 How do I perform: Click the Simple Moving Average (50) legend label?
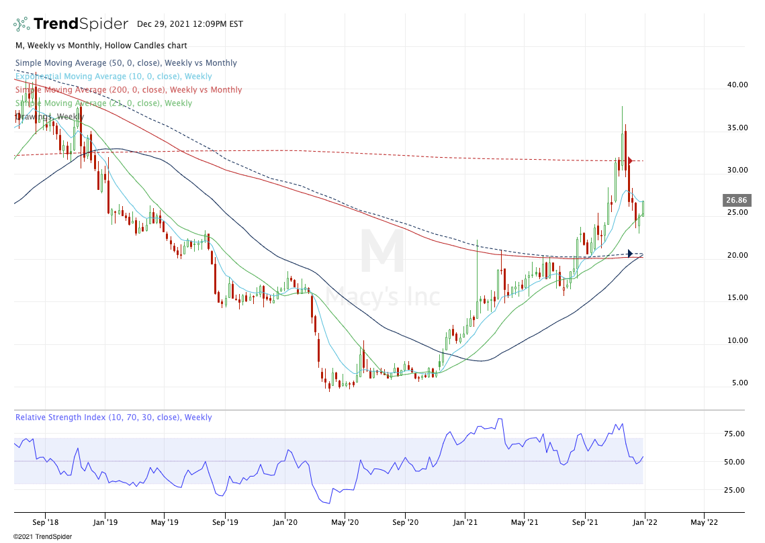point(126,63)
